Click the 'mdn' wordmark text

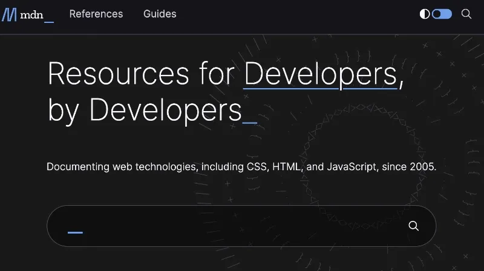pyautogui.click(x=30, y=14)
